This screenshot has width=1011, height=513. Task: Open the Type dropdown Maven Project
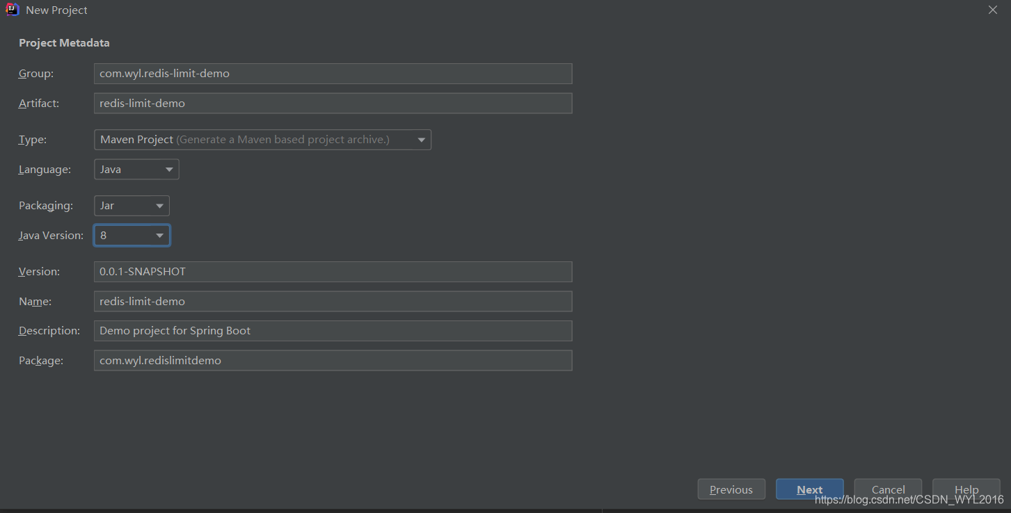click(x=262, y=140)
